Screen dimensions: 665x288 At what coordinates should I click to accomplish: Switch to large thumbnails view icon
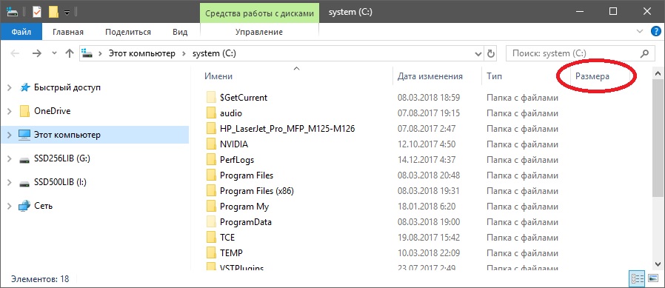pos(652,278)
